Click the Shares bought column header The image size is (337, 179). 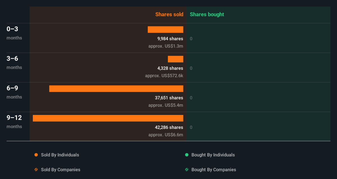coord(207,14)
